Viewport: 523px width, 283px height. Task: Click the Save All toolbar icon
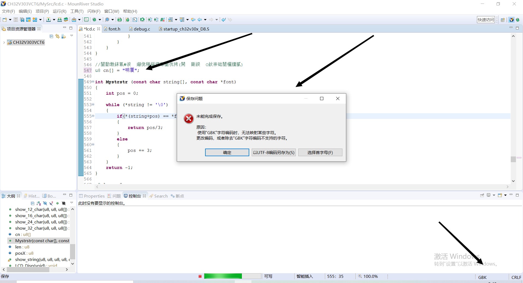click(x=22, y=20)
